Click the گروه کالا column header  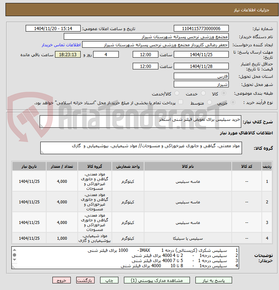point(95,166)
